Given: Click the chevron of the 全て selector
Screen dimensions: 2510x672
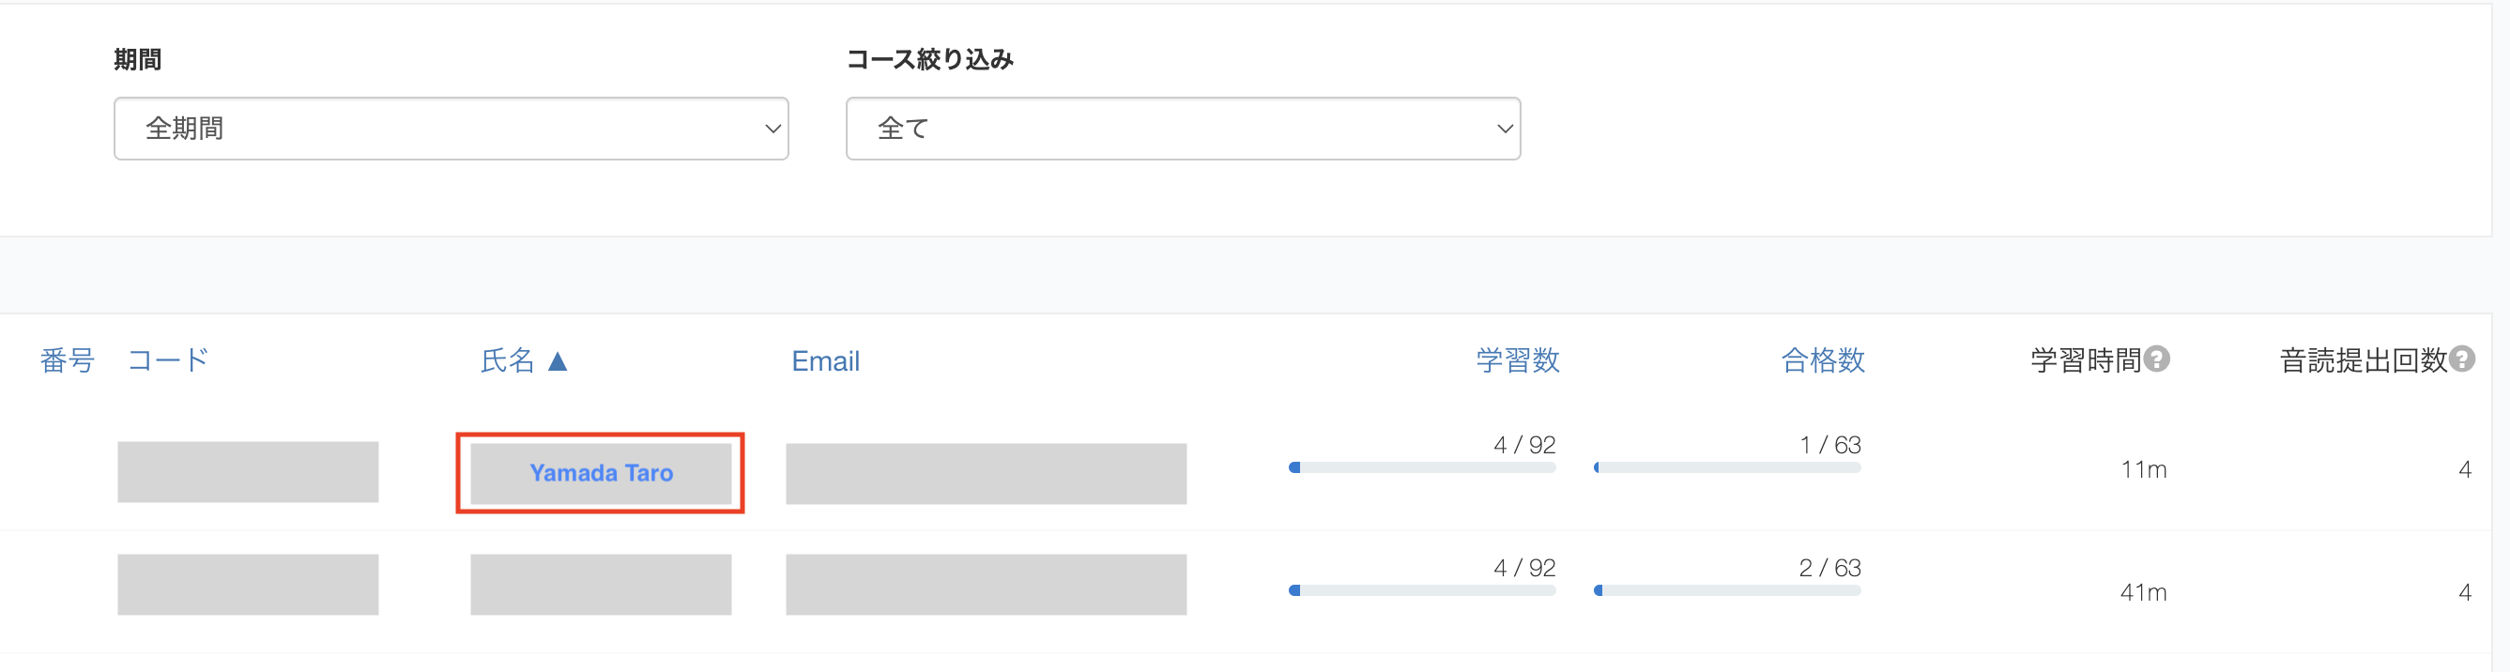Looking at the screenshot, I should (x=1505, y=129).
